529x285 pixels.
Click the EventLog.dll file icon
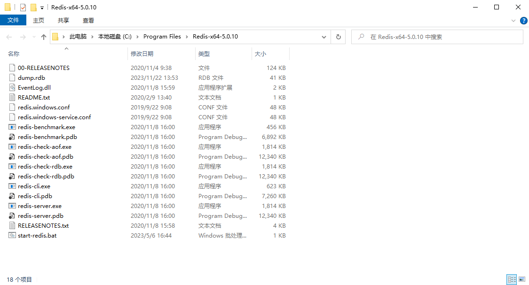[x=13, y=88]
